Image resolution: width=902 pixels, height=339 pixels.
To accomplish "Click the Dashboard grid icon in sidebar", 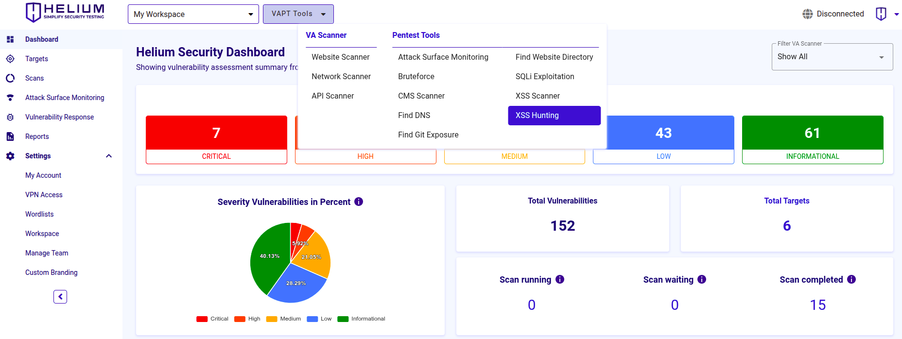I will point(10,39).
